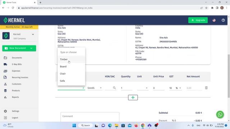Screen dimensions: 230x129
Task: Open the help question mark icon
Action: (223, 20)
